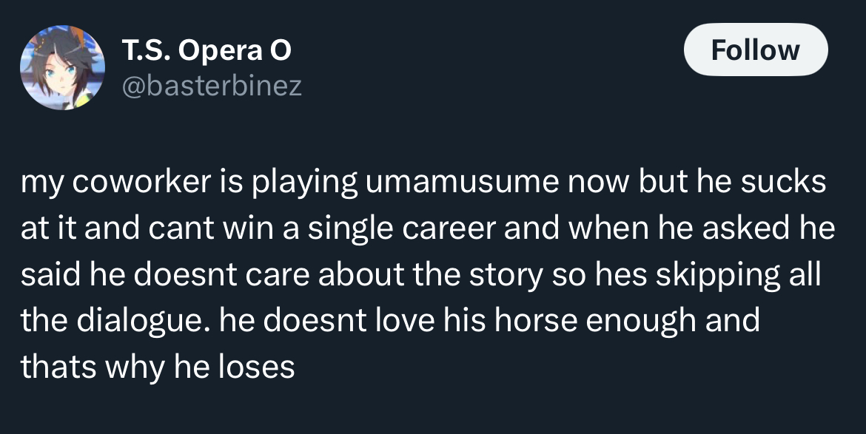The width and height of the screenshot is (866, 434).
Task: Click the word "sucks" in the tweet
Action: (x=783, y=182)
